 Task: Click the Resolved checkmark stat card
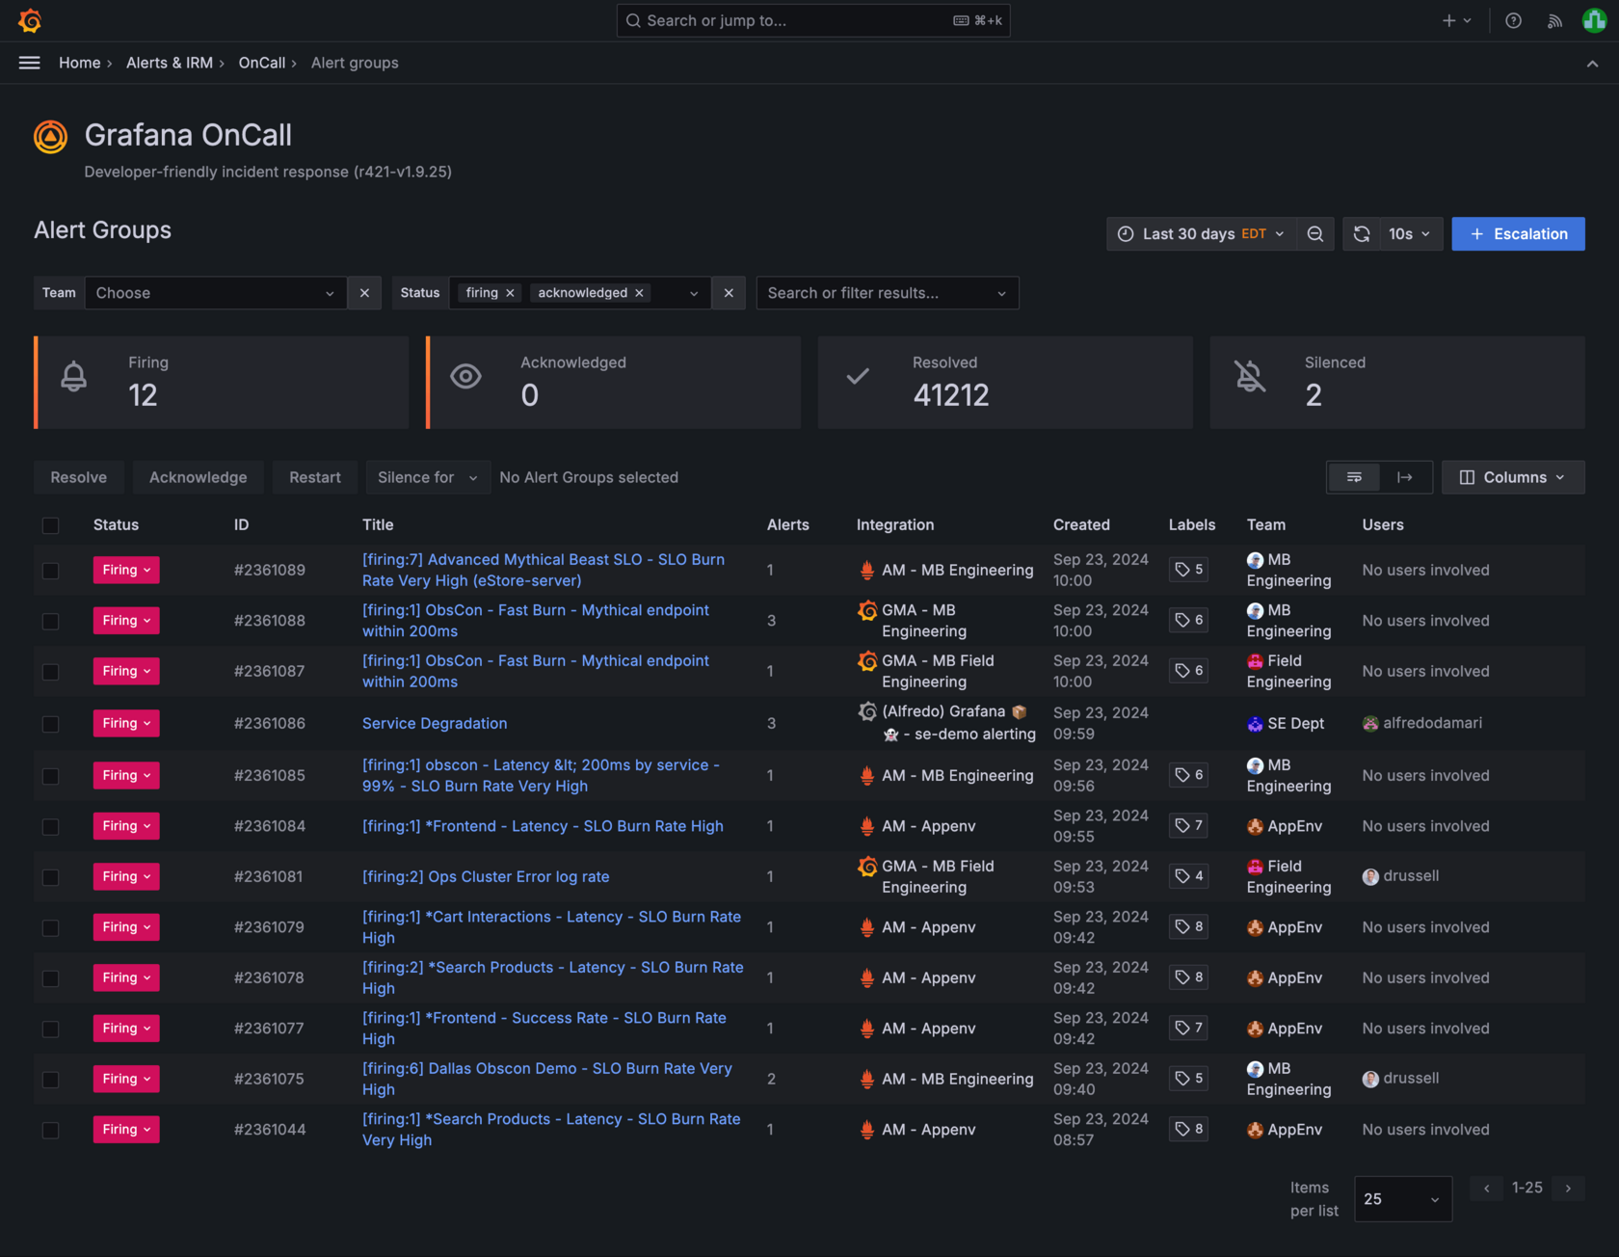[1005, 383]
